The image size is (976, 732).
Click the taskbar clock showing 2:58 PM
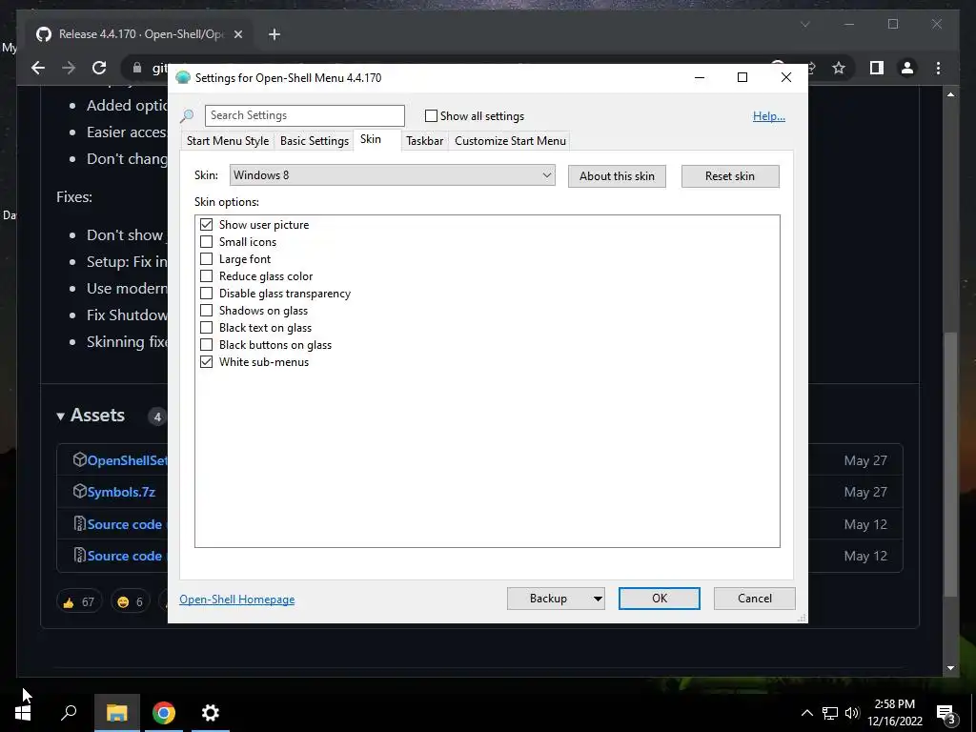point(894,713)
